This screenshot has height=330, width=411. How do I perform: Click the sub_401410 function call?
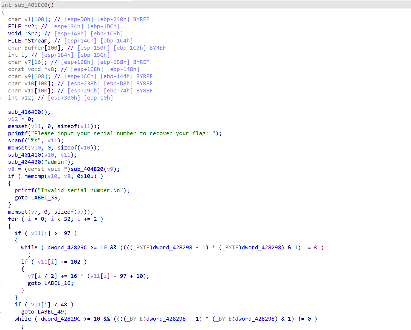coord(24,155)
